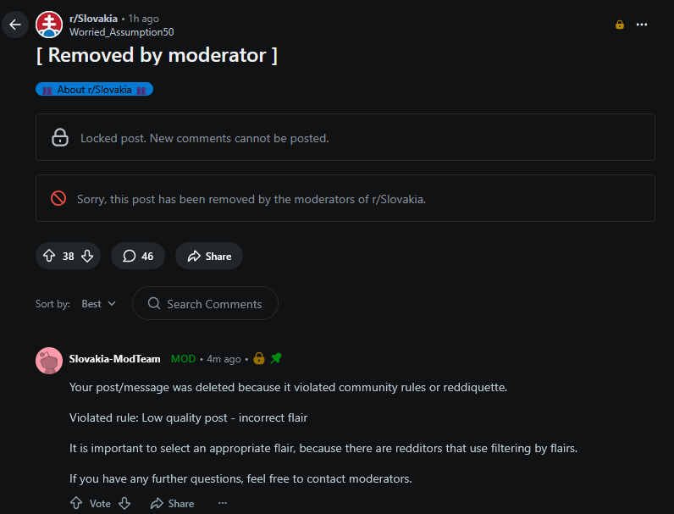Click Slovakia-ModTeam user avatar
Screen dimensions: 674x514
(49, 360)
